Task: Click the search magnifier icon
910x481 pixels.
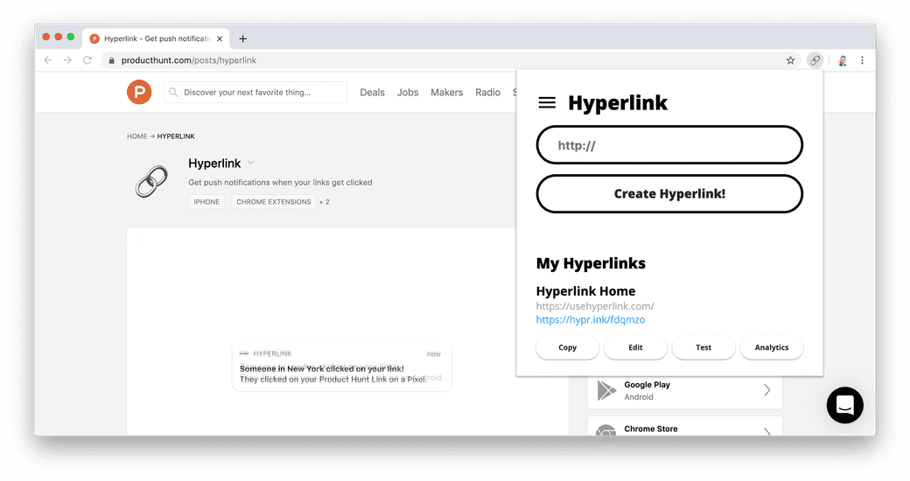Action: coord(173,92)
